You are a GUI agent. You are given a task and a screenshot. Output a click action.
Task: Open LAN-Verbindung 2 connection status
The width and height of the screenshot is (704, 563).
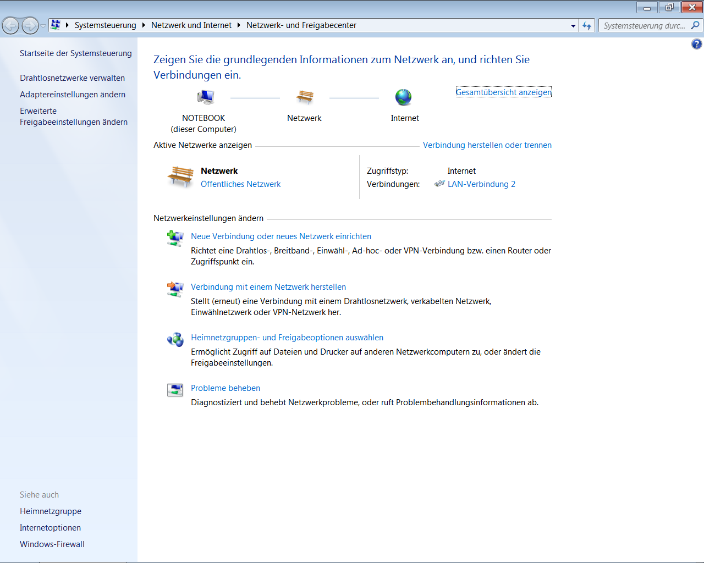point(481,184)
